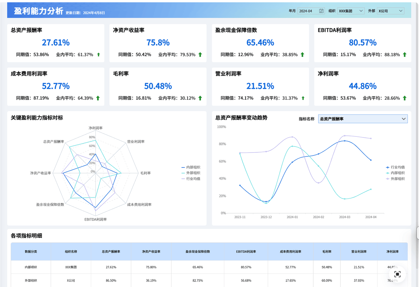Click the 56.68% cell in the table
The image size is (419, 287).
246,280
